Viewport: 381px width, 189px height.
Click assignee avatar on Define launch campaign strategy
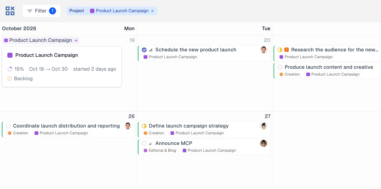click(264, 126)
